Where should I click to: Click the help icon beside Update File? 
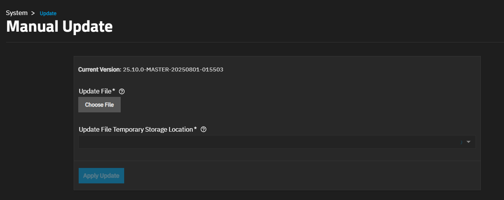pyautogui.click(x=122, y=92)
